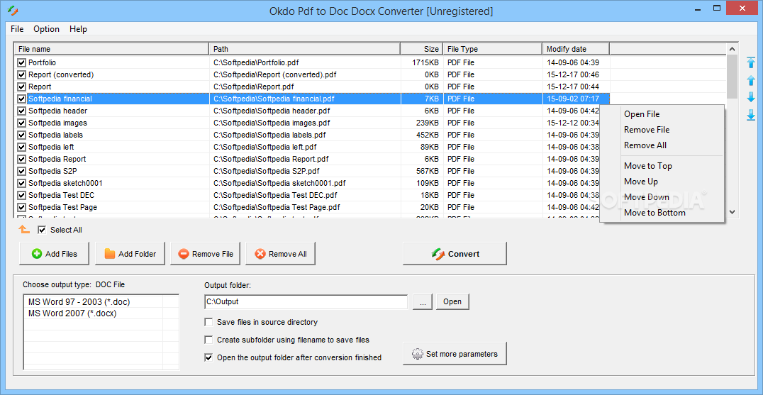Click path C:\Softpedia\Report.pdf

[254, 87]
